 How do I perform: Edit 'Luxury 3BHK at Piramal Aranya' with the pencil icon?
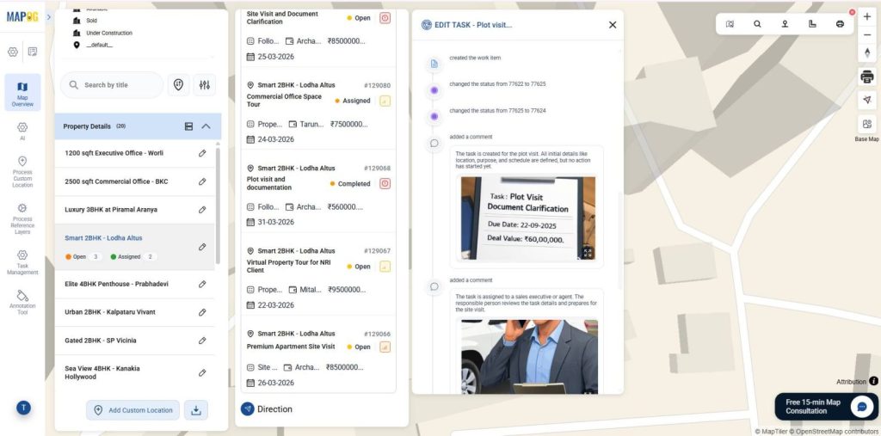[202, 210]
